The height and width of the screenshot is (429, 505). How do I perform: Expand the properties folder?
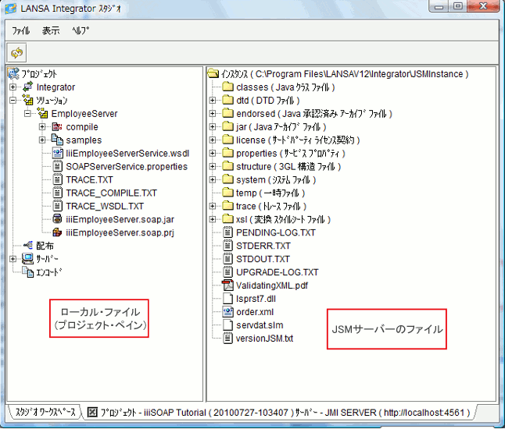pyautogui.click(x=213, y=154)
